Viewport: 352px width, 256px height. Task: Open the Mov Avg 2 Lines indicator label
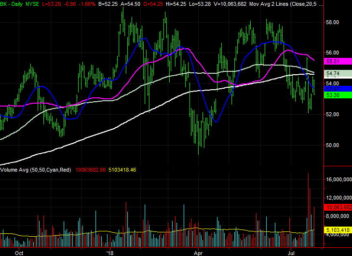pos(283,4)
